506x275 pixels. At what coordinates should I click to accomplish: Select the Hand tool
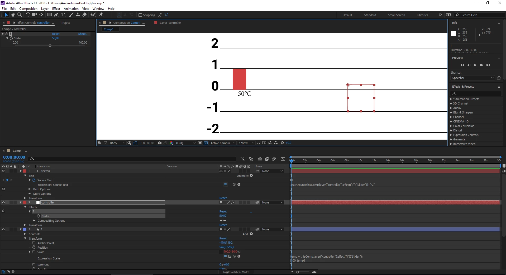coord(13,15)
